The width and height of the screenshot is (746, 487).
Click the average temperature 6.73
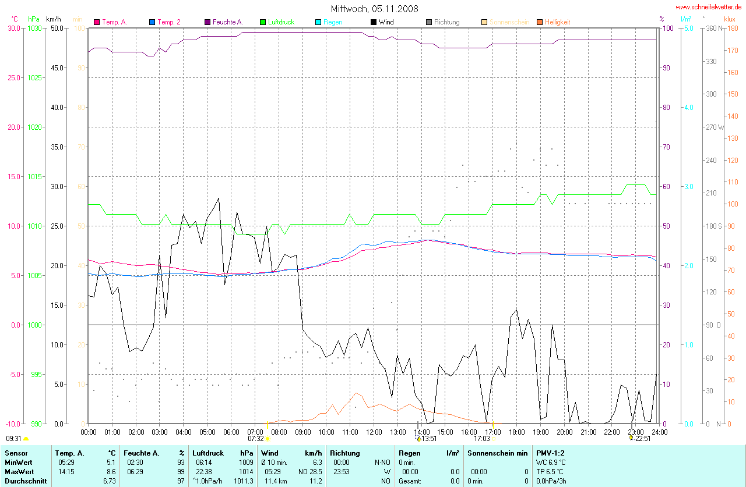point(110,481)
